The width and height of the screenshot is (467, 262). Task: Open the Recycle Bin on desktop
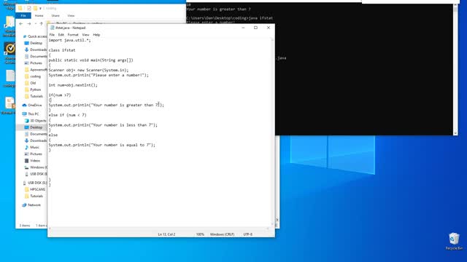454,241
